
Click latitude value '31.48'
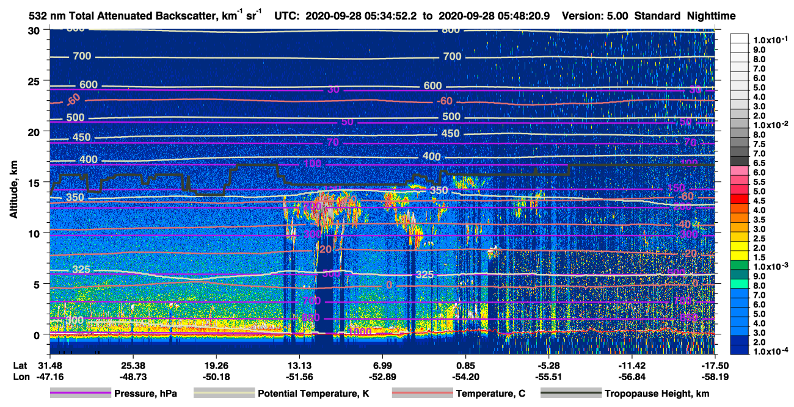coord(49,365)
